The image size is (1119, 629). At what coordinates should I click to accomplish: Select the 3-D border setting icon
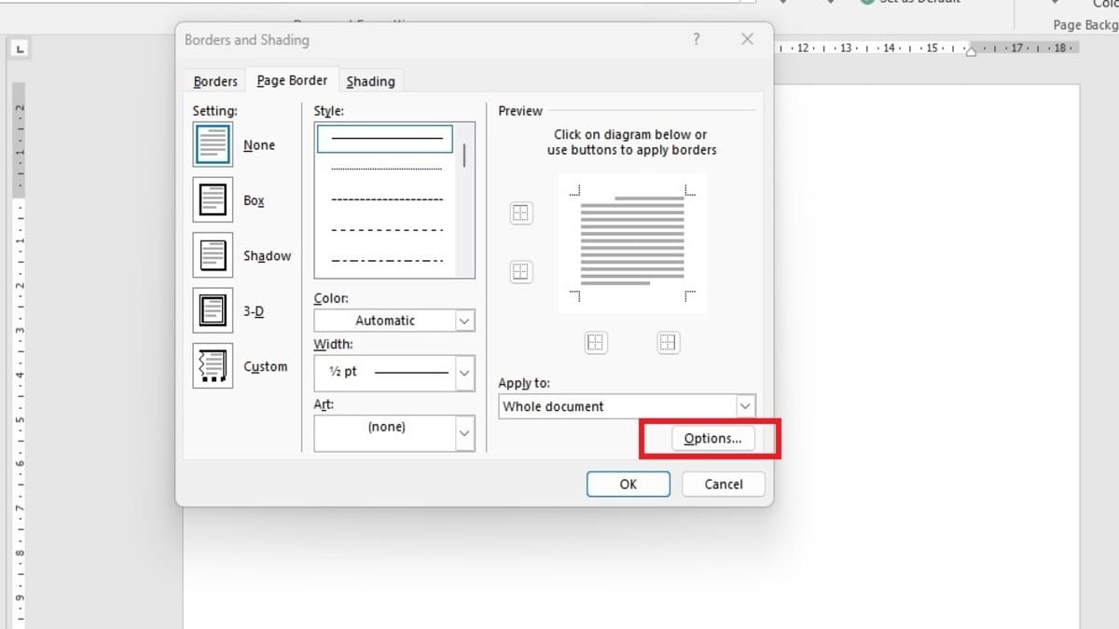tap(213, 310)
